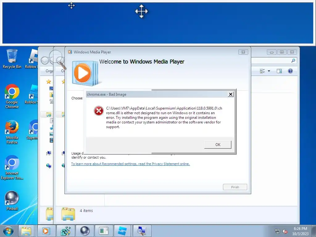Close the chrome.exe Bad Image dialog with X

(x=231, y=94)
